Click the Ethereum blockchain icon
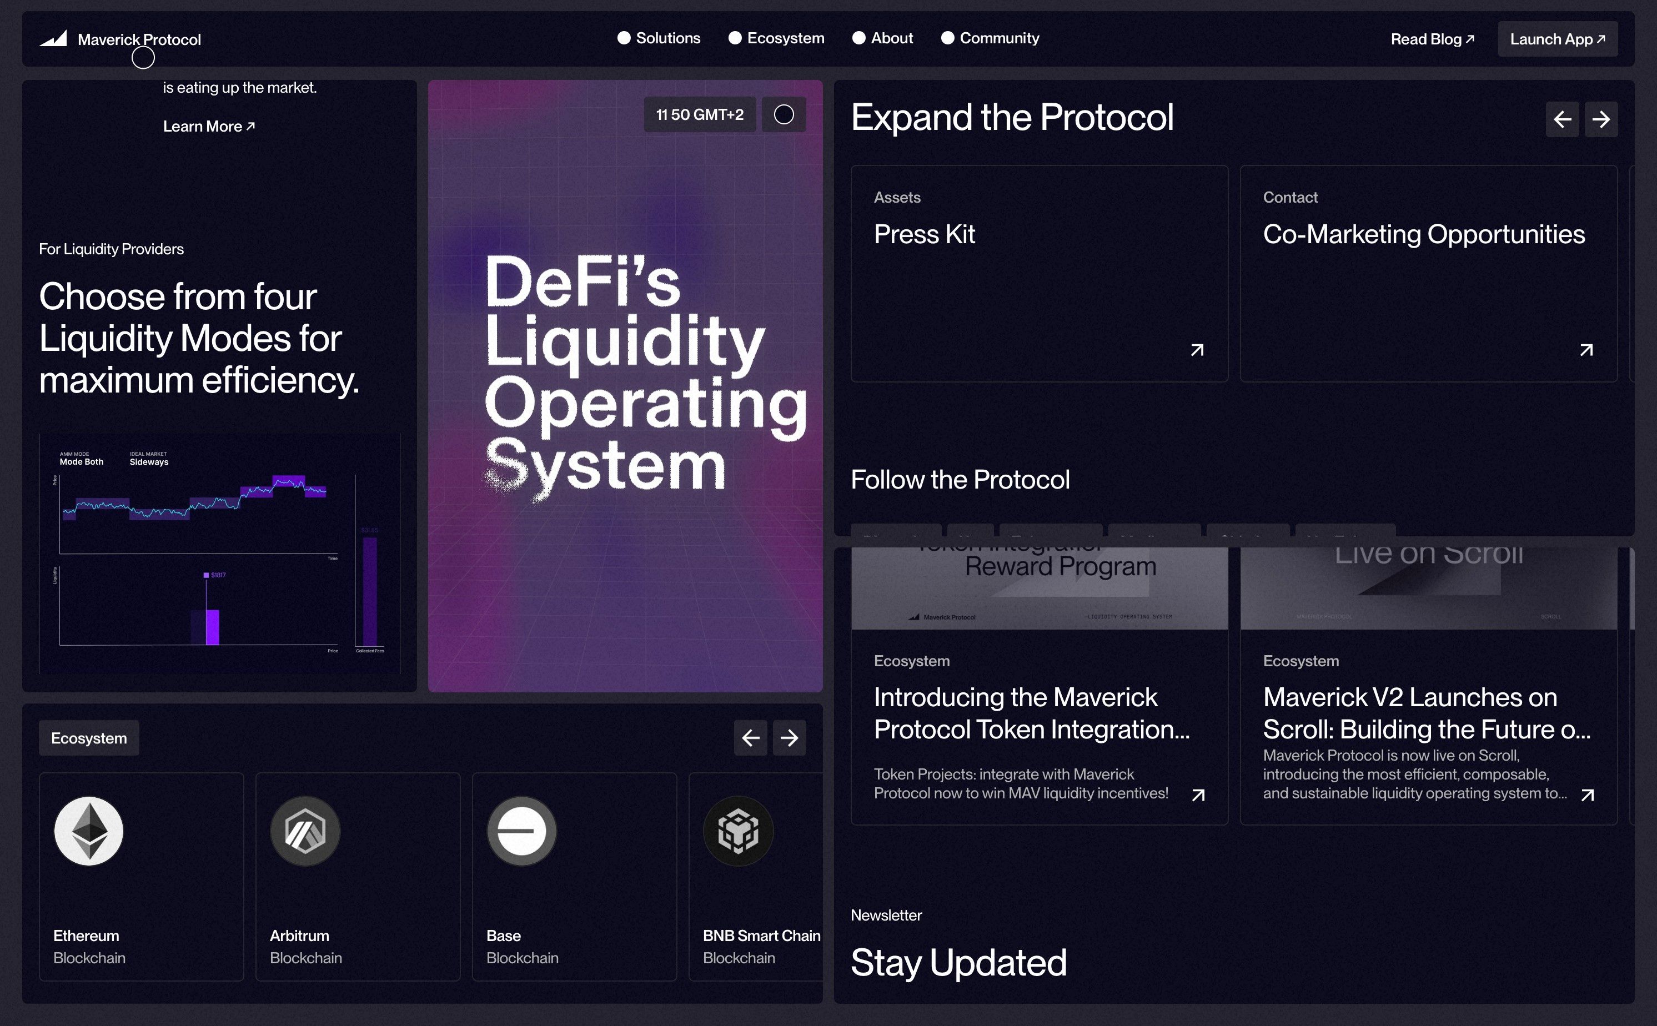The image size is (1657, 1026). (x=89, y=831)
